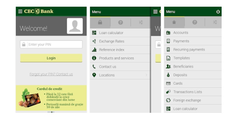The height and width of the screenshot is (128, 235).
Task: Click the CEC Bank logo
Action: coord(39,11)
